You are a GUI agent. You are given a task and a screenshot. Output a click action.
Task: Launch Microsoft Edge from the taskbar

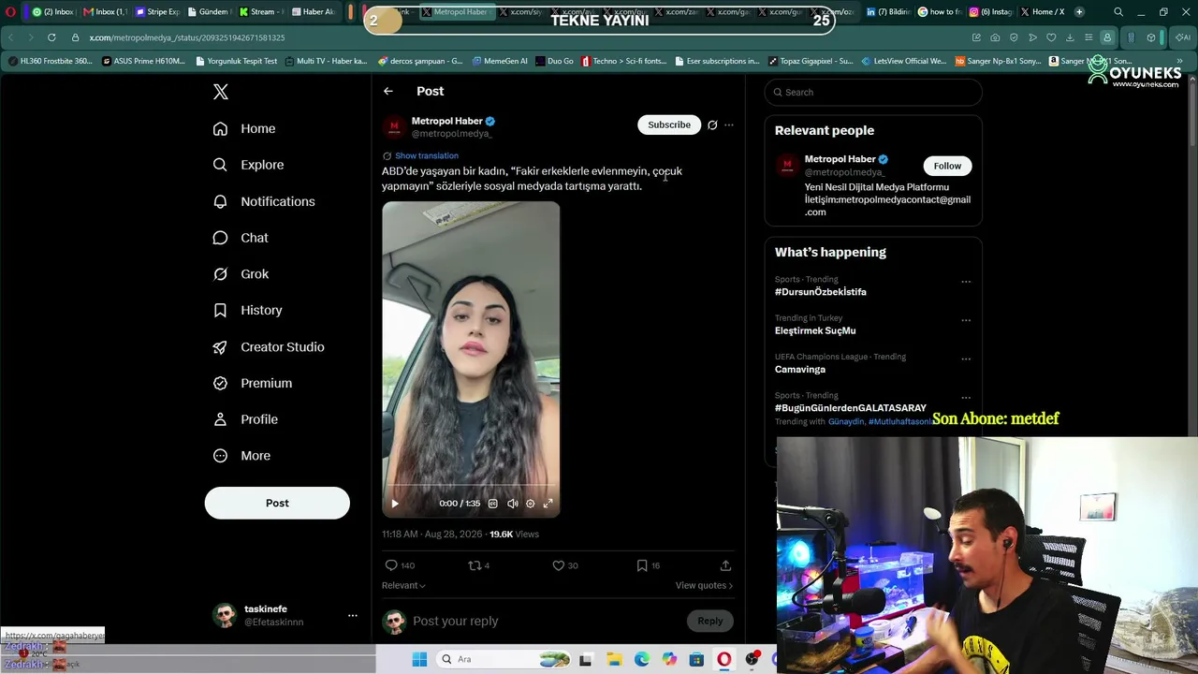click(641, 659)
